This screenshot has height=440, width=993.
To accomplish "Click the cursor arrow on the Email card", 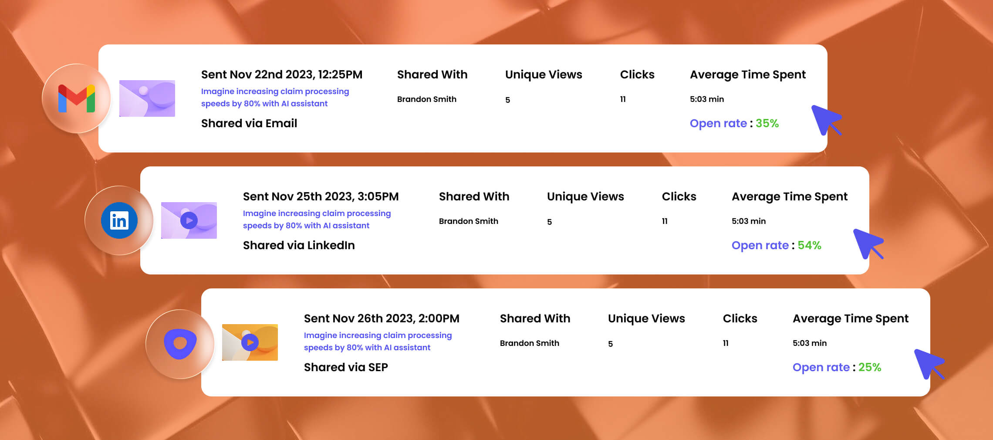I will point(825,119).
